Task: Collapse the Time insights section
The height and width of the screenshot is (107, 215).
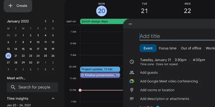Action: tap(53, 98)
